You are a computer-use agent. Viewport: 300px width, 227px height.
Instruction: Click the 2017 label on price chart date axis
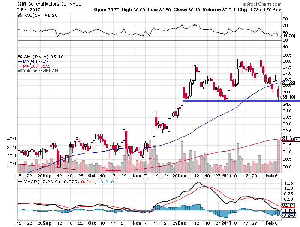(x=227, y=176)
